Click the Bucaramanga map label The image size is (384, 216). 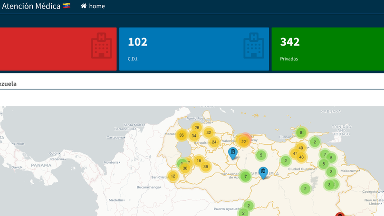(x=148, y=187)
